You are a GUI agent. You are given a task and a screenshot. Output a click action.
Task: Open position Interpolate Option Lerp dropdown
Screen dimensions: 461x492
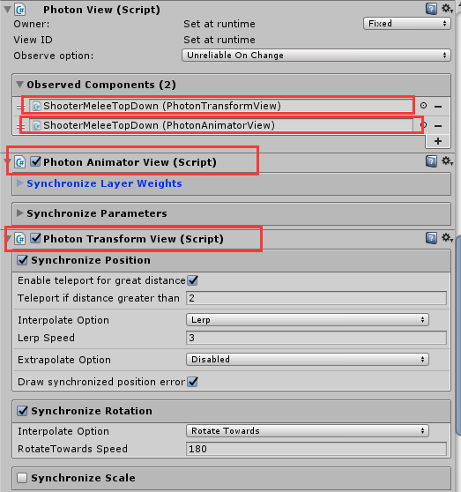(308, 320)
